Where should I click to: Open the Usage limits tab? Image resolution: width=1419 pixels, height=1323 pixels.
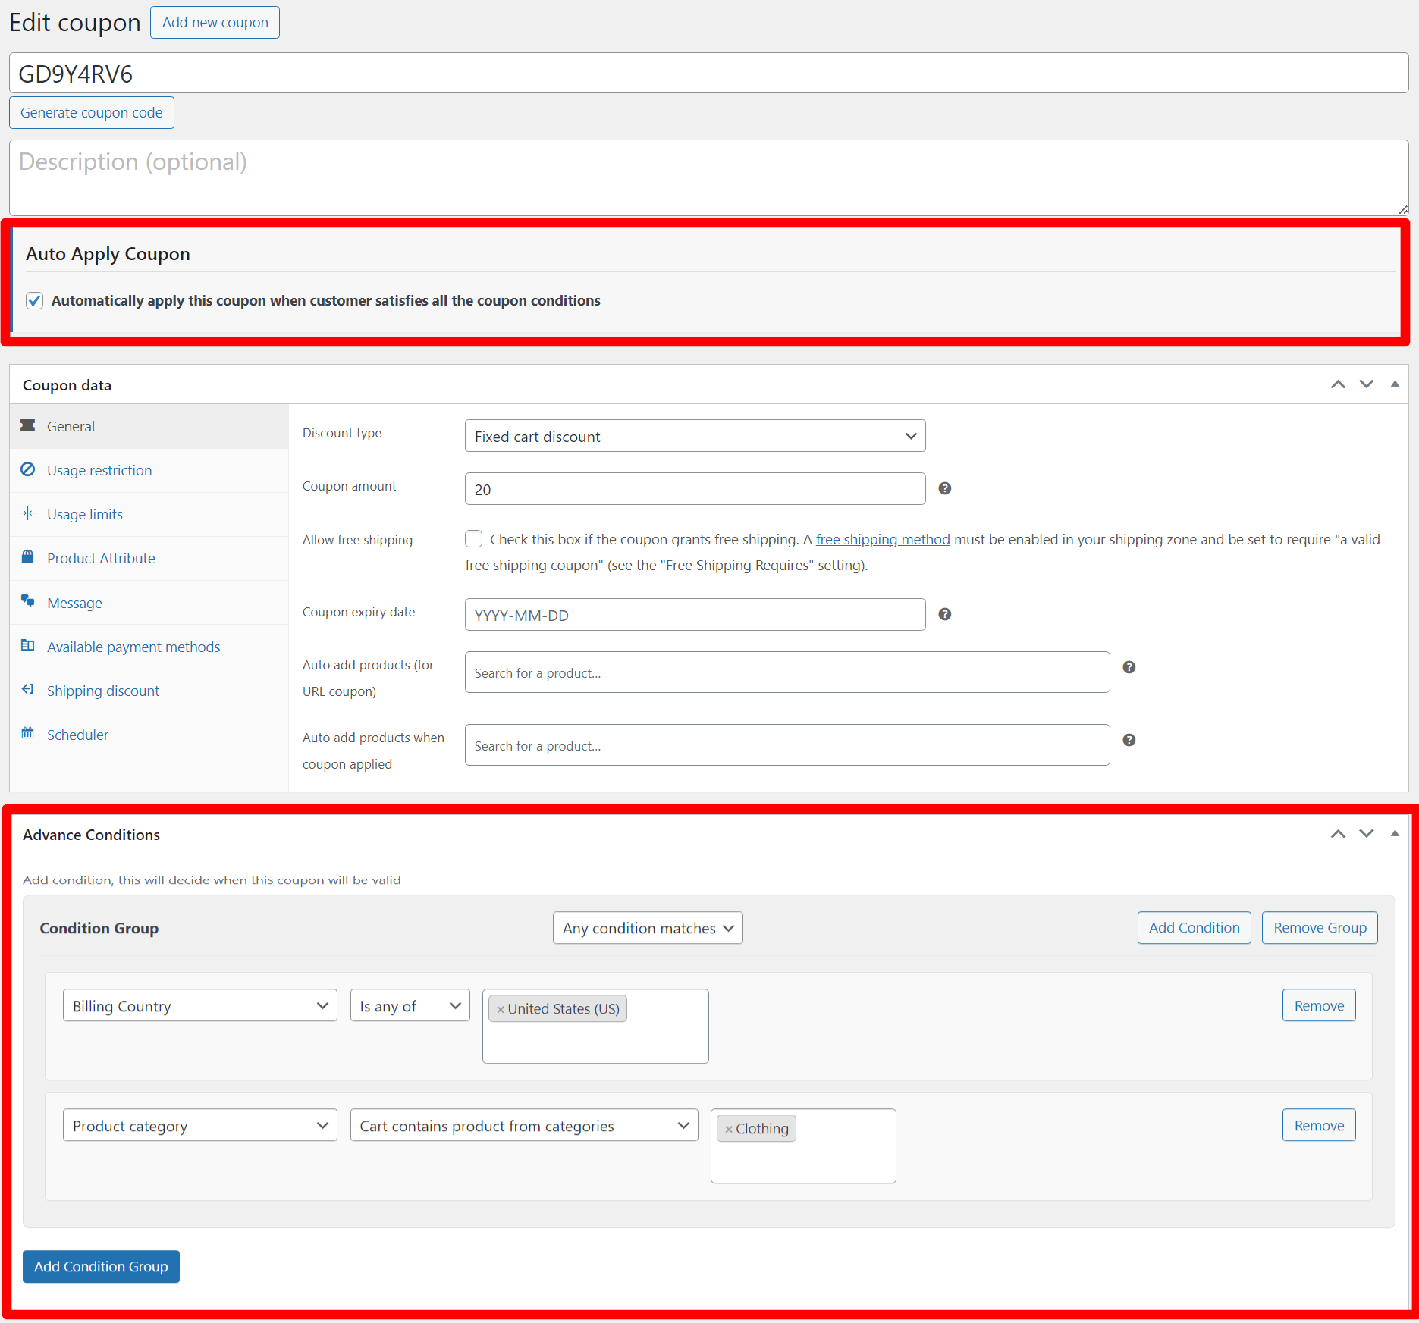(149, 514)
